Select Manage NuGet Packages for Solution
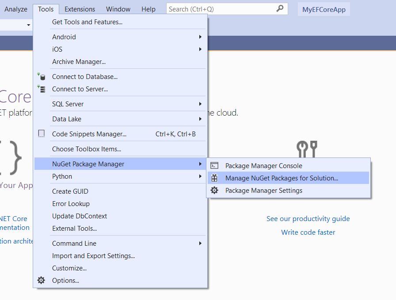This screenshot has width=396, height=300. coord(289,178)
